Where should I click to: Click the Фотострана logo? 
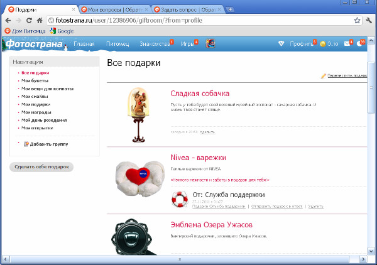(x=33, y=44)
